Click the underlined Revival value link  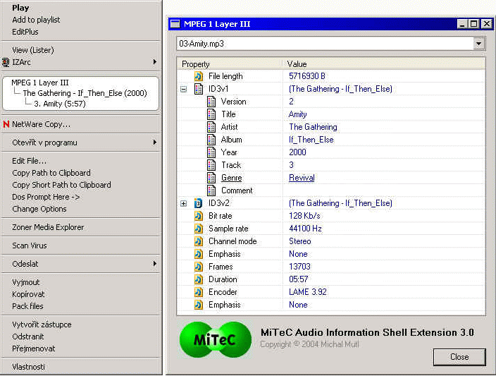pyautogui.click(x=302, y=178)
